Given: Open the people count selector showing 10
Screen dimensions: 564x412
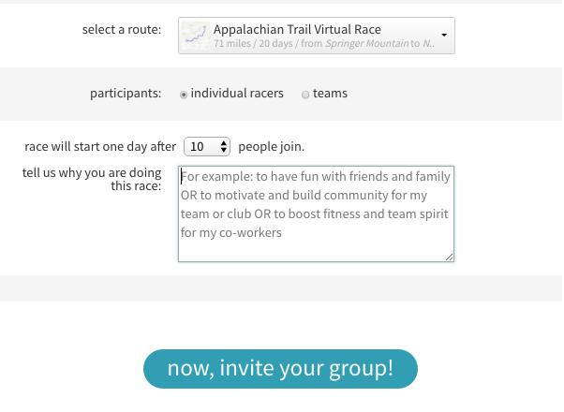Looking at the screenshot, I should [x=207, y=146].
